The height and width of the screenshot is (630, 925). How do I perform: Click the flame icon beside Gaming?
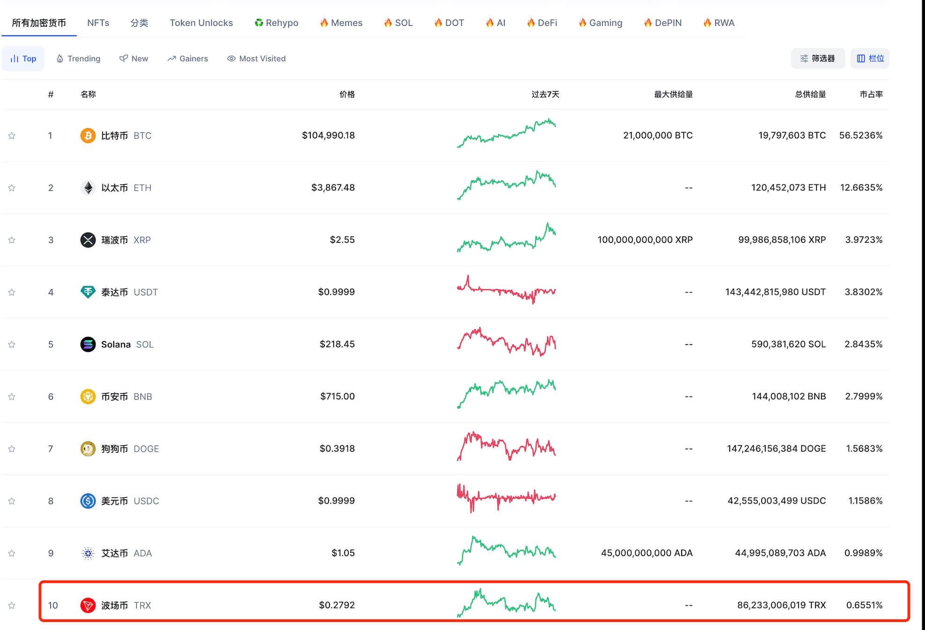tap(582, 22)
